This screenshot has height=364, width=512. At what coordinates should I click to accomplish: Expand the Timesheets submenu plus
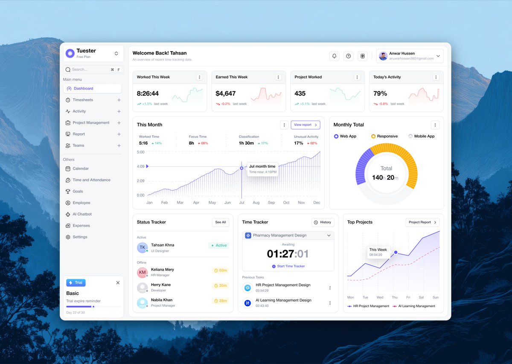pos(119,100)
